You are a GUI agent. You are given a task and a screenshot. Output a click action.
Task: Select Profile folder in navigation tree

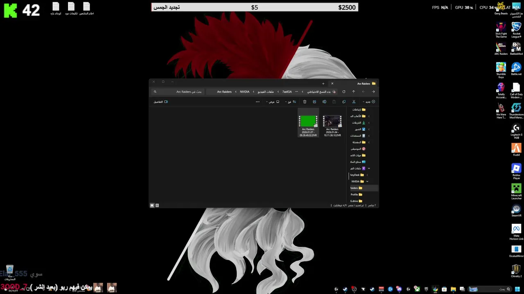356,194
